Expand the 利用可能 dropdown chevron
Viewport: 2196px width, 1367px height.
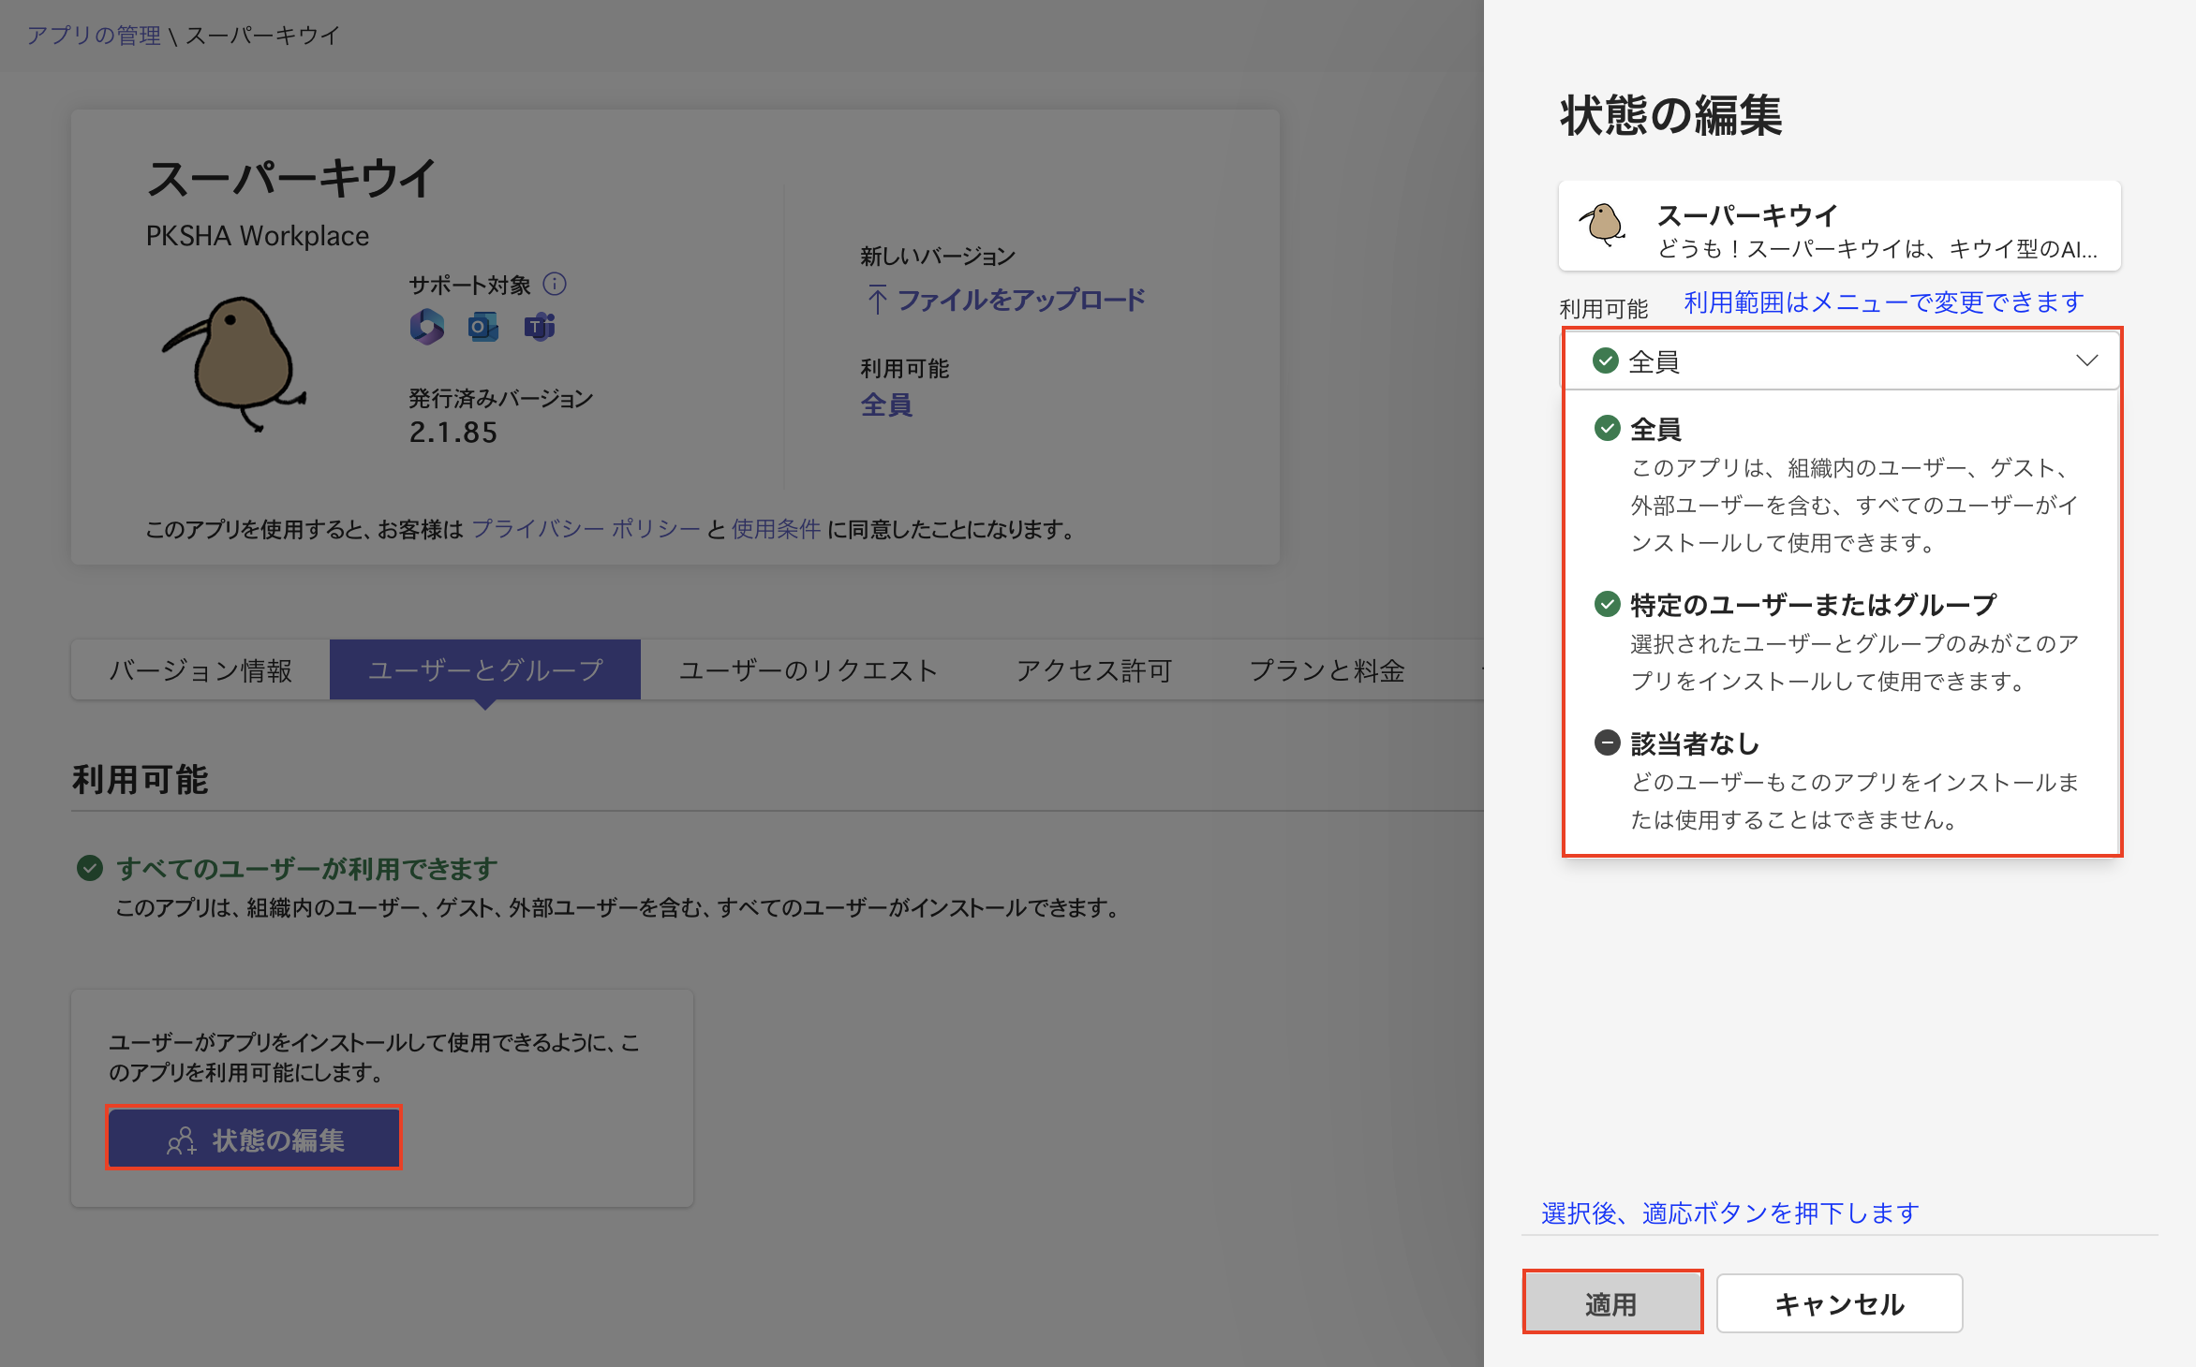pos(2086,361)
